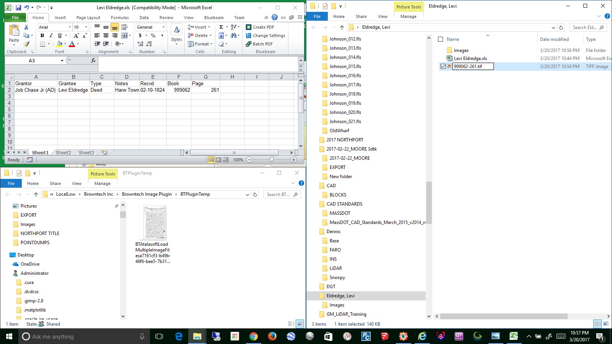Open Sort and Filter icon in Editing
612x344 pixels.
click(x=233, y=27)
